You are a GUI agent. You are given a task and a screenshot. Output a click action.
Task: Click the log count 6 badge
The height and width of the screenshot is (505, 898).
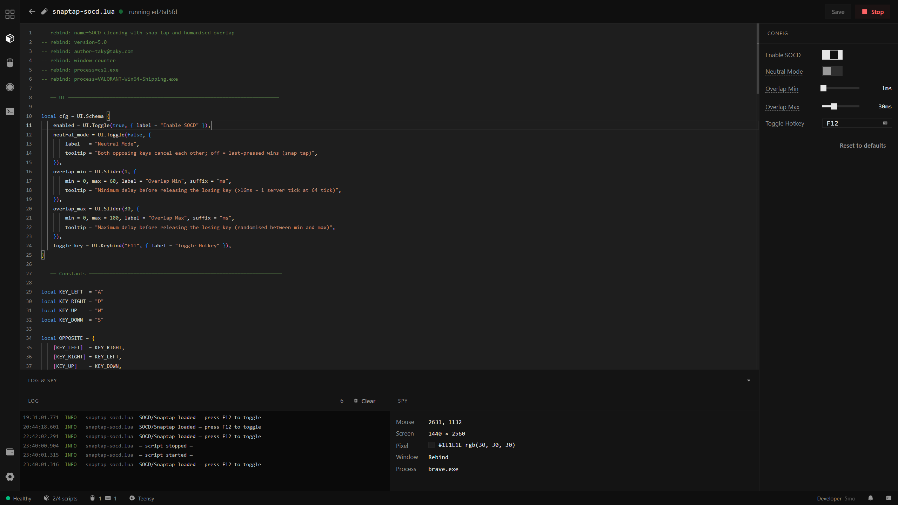[x=342, y=401]
